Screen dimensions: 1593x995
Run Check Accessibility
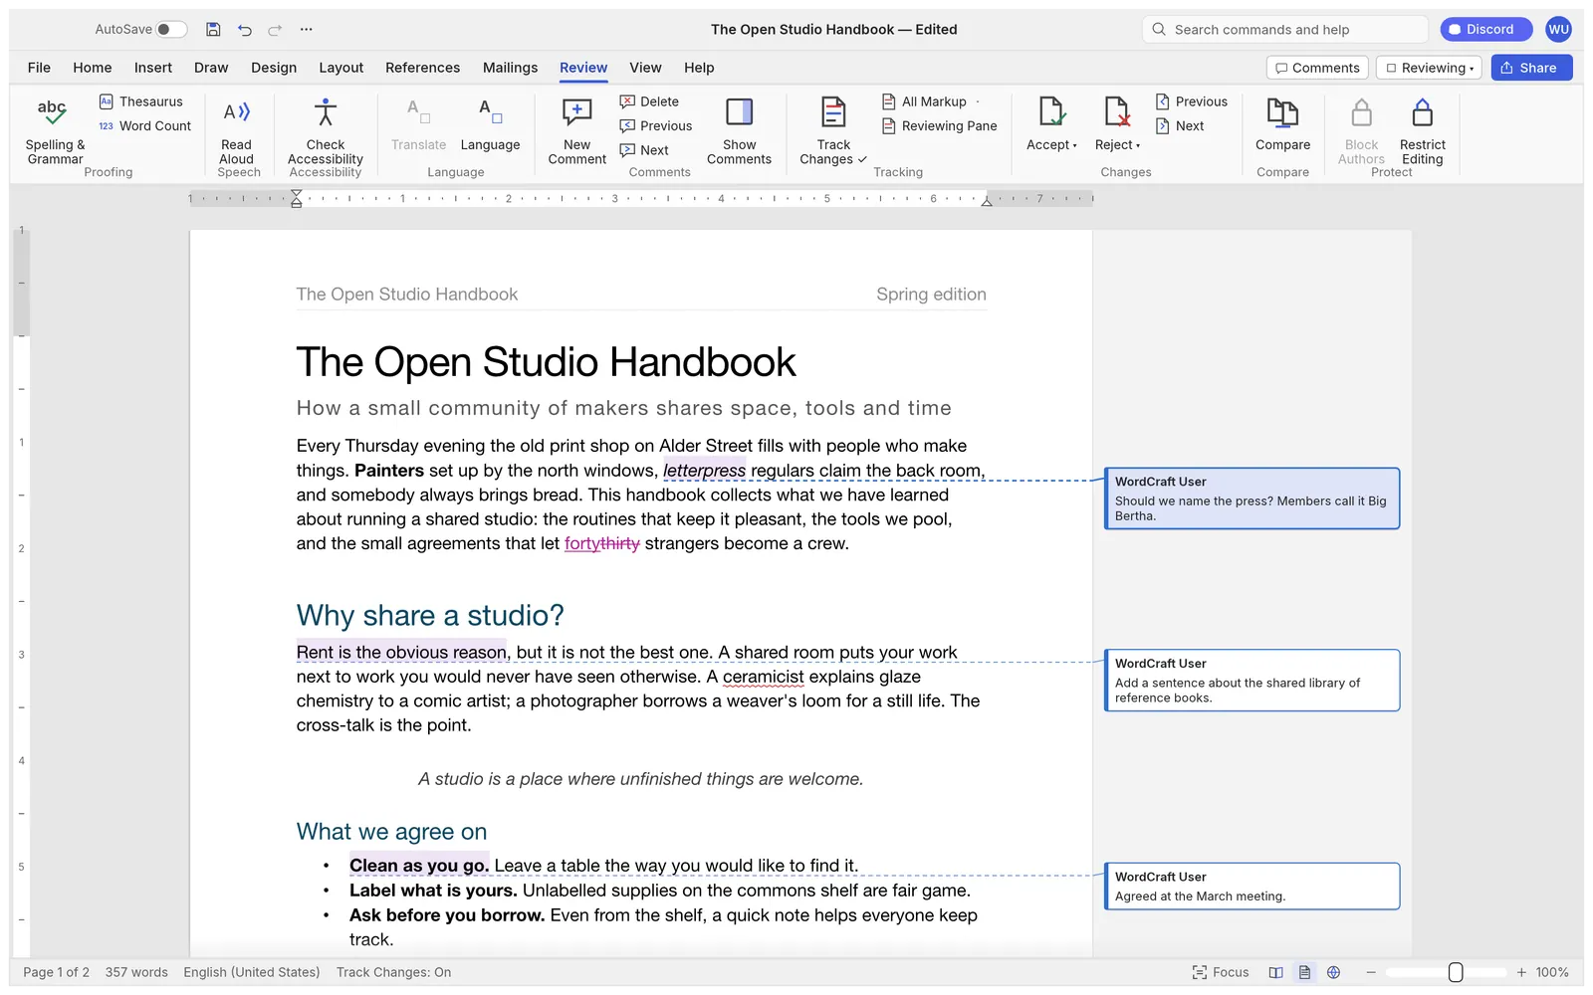point(326,129)
